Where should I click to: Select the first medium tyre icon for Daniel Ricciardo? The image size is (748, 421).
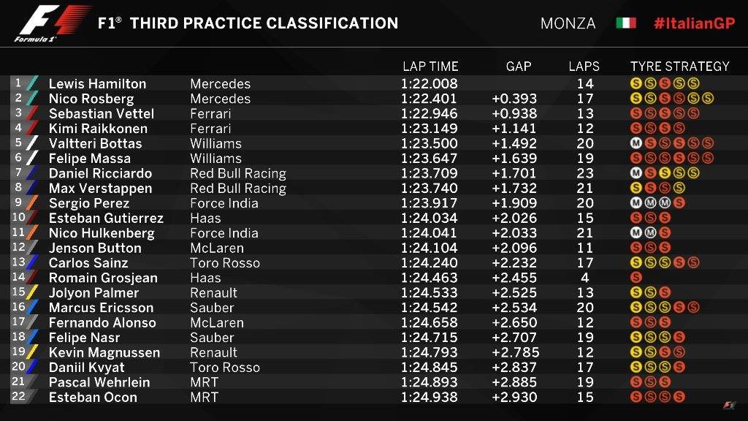tap(636, 173)
